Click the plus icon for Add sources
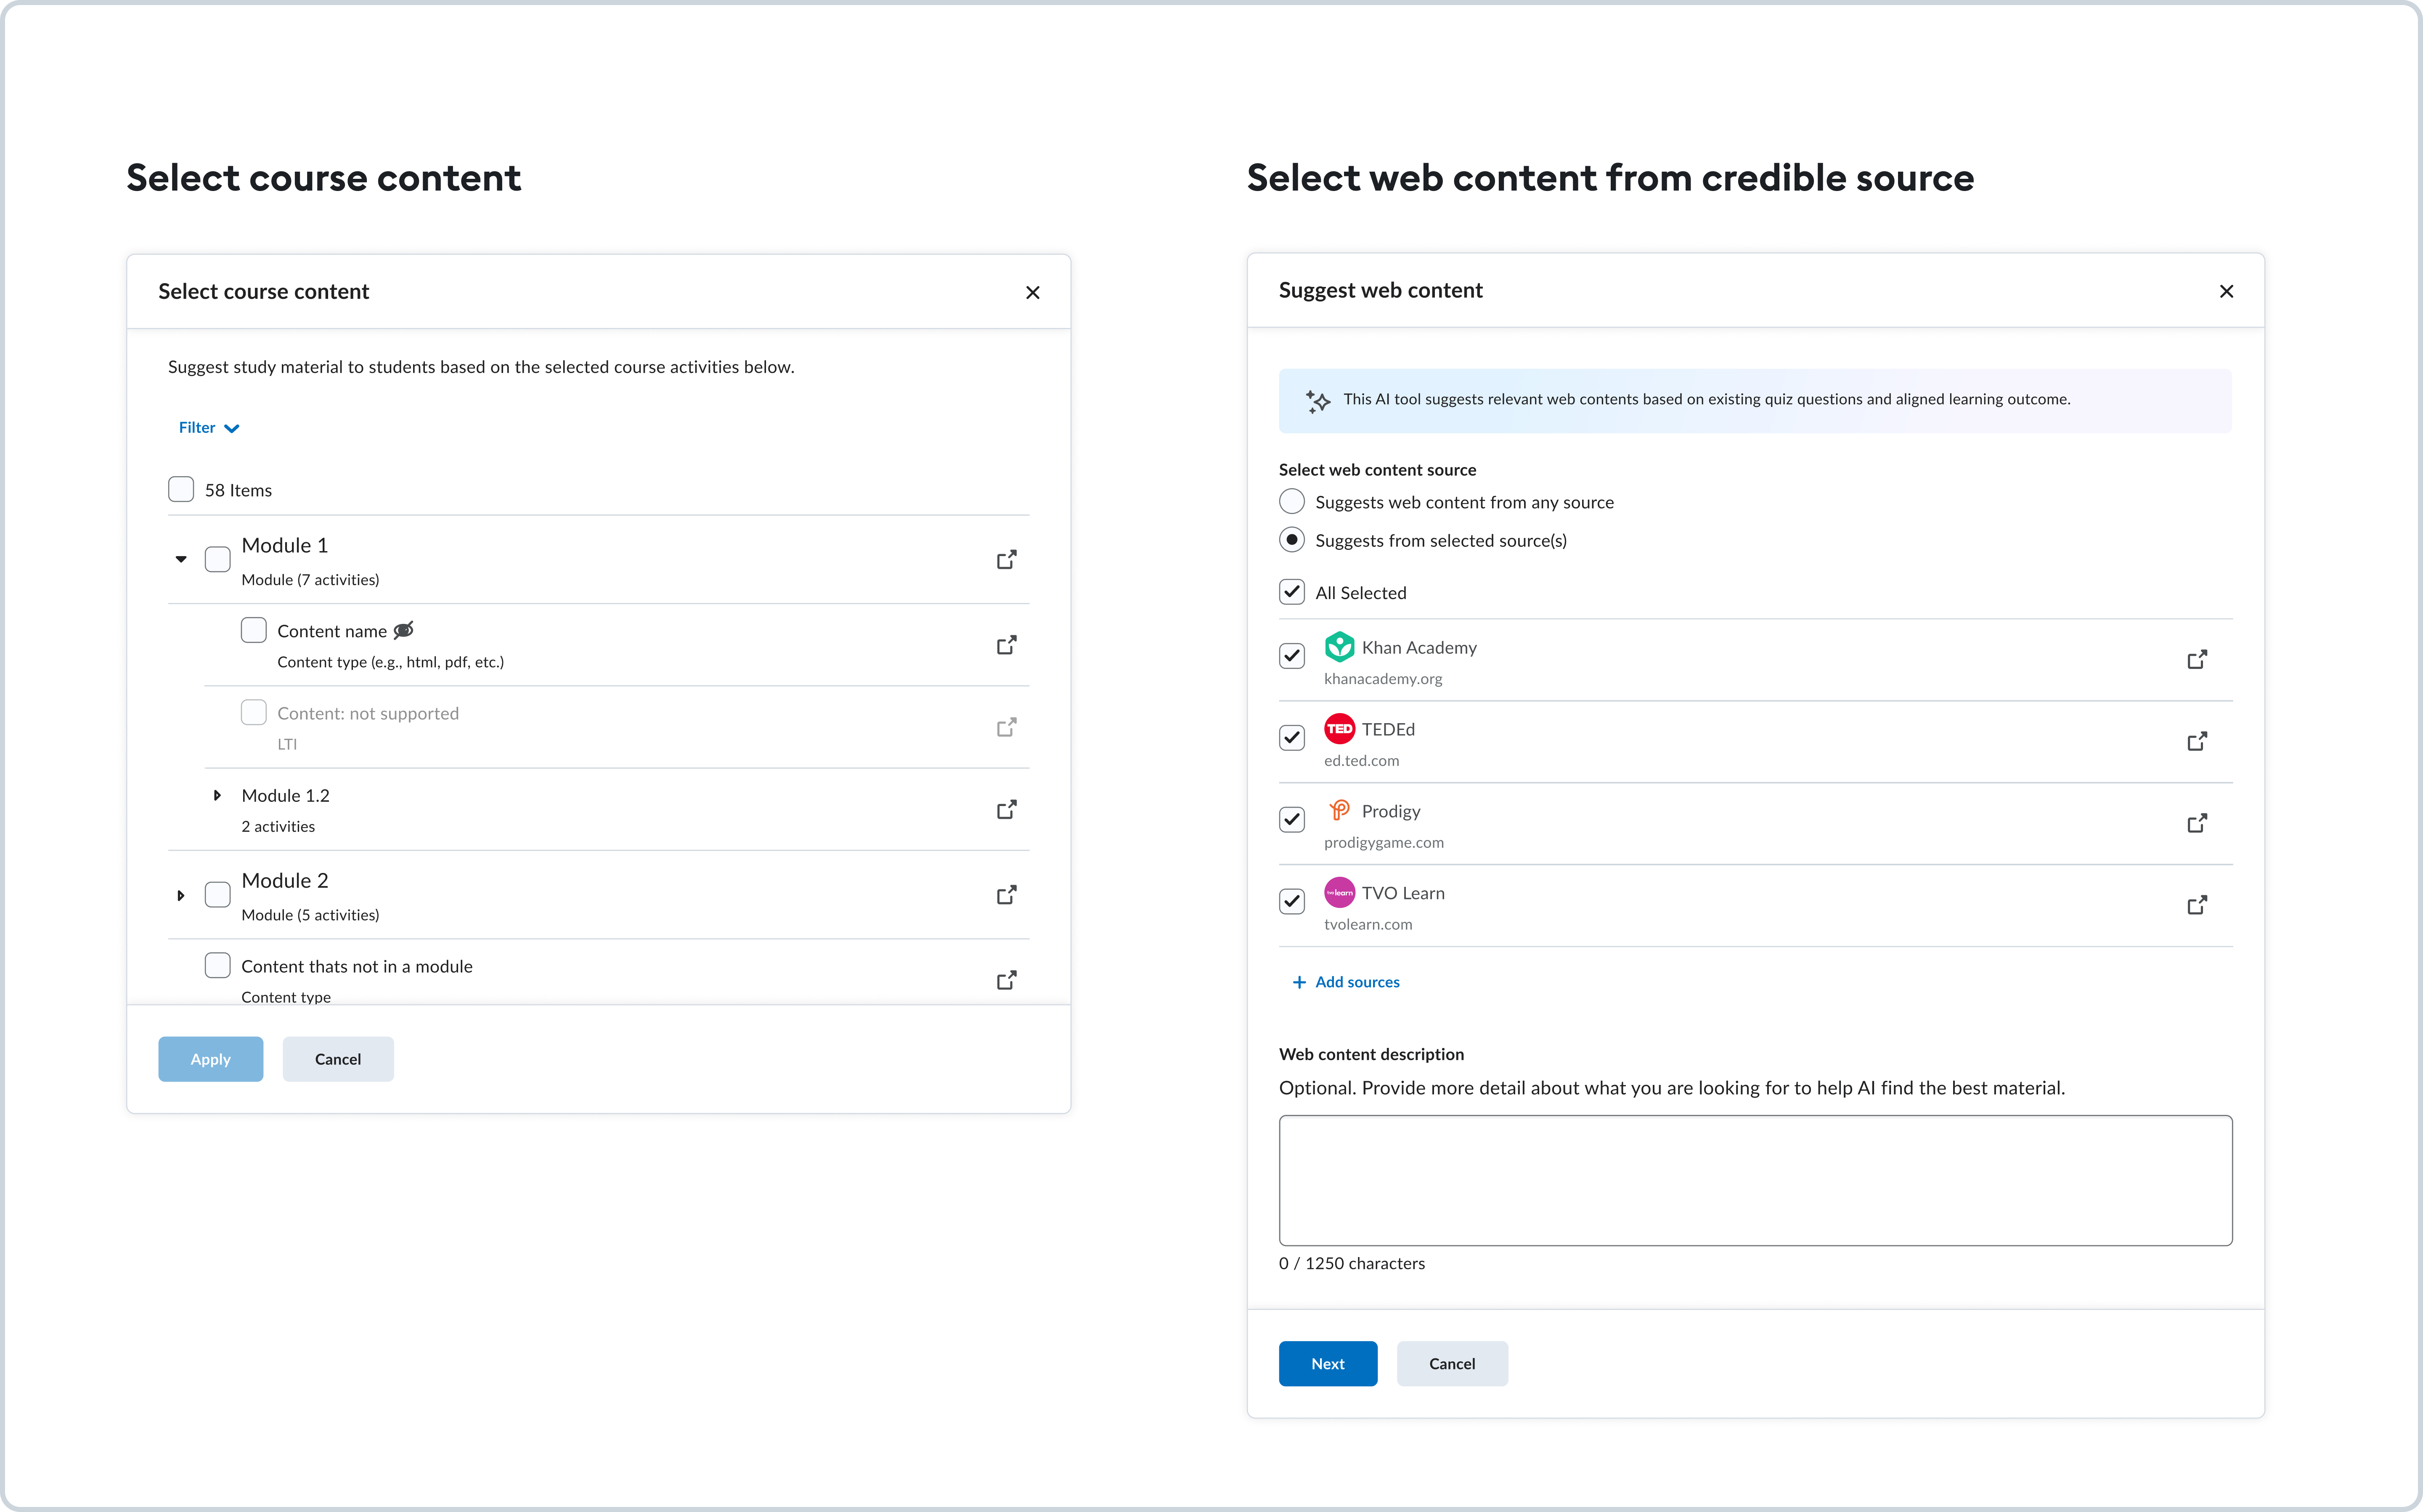Viewport: 2423px width, 1512px height. [x=1299, y=982]
